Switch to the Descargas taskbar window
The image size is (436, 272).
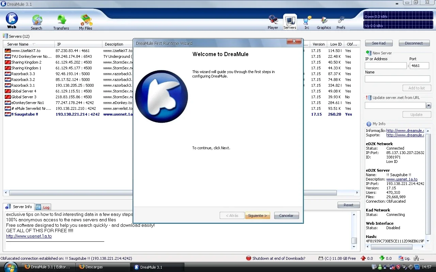click(x=103, y=267)
